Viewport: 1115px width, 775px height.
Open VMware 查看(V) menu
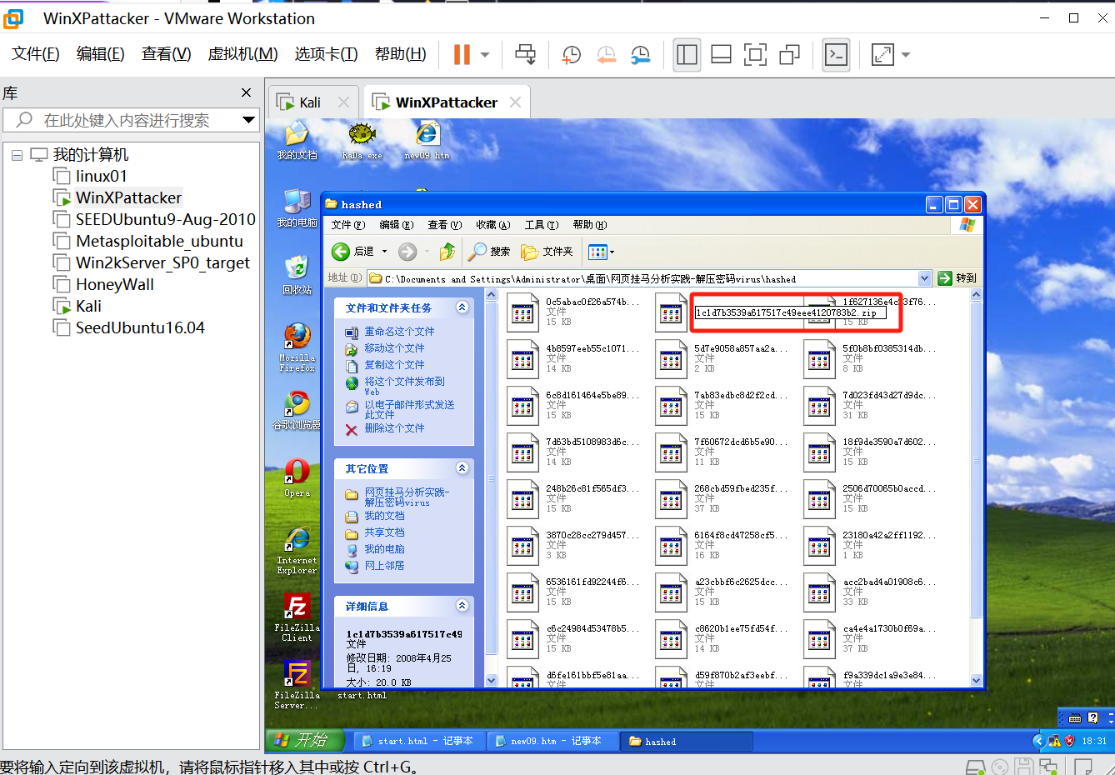click(x=166, y=54)
